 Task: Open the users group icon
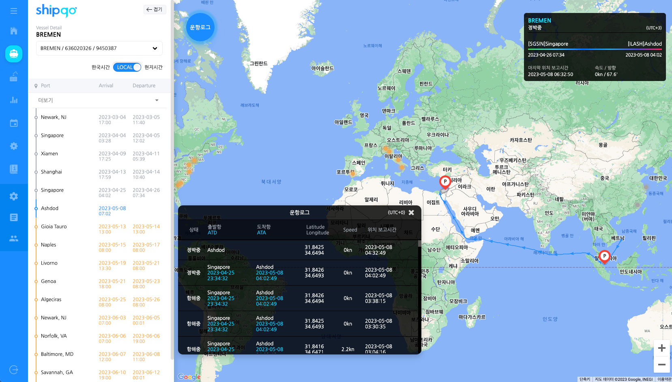(x=14, y=239)
